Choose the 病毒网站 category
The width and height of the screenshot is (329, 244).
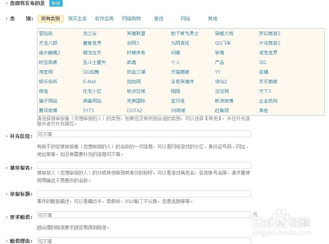92,101
